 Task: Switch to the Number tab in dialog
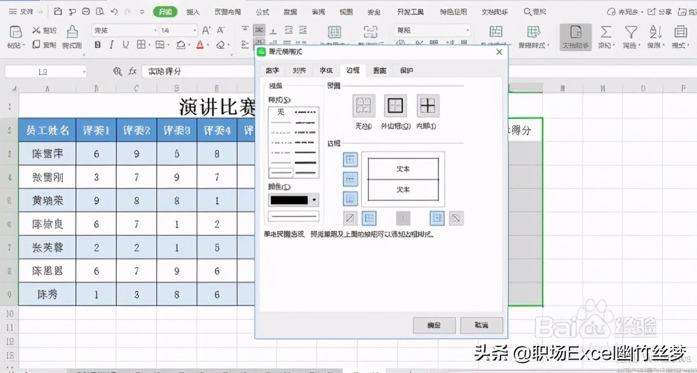273,70
